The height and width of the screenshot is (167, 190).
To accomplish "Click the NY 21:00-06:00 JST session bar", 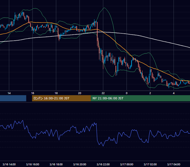I will [141, 98].
